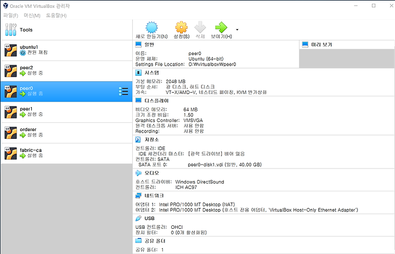This screenshot has height=254, width=395.
Task: Open General (일반) section heading link
Action: point(149,44)
